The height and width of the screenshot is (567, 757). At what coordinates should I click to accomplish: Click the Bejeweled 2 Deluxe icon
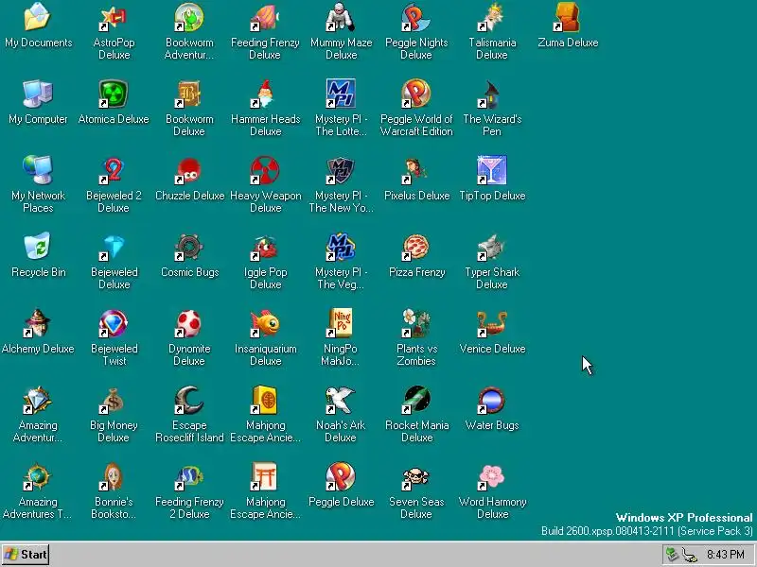[114, 170]
